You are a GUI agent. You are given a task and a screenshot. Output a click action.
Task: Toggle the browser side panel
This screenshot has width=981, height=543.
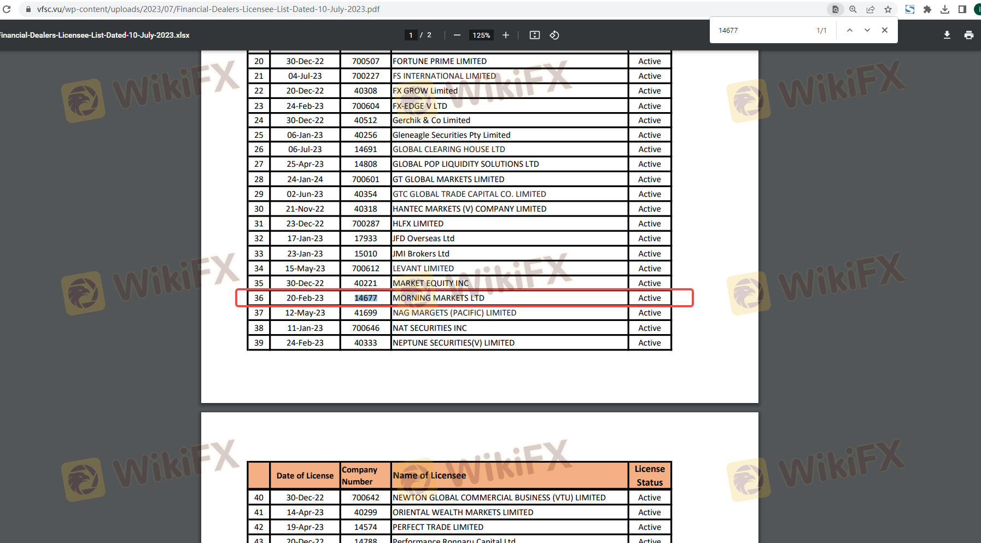[962, 9]
